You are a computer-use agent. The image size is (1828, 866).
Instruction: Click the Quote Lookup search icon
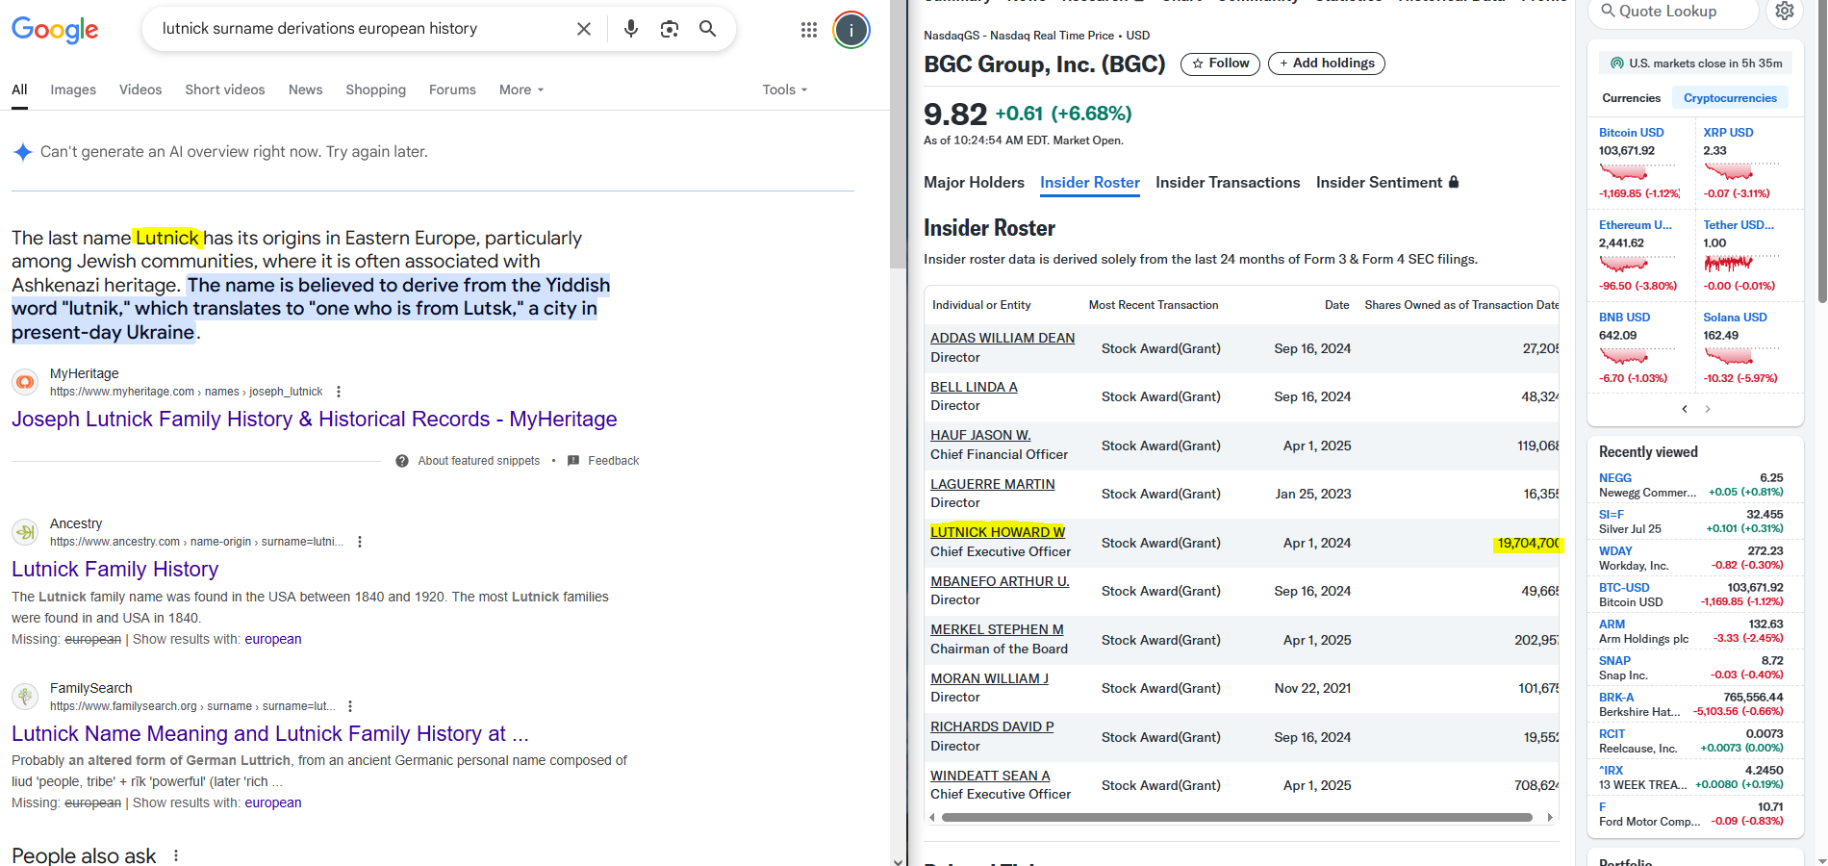point(1608,11)
